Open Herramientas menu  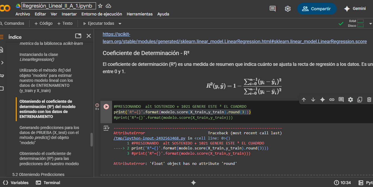140,14
